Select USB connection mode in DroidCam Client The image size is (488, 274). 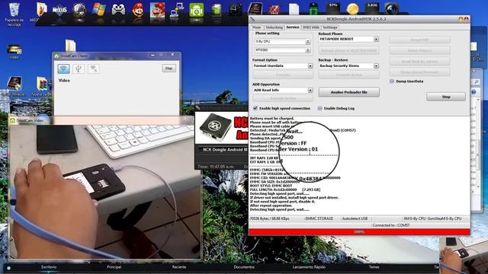tap(79, 68)
